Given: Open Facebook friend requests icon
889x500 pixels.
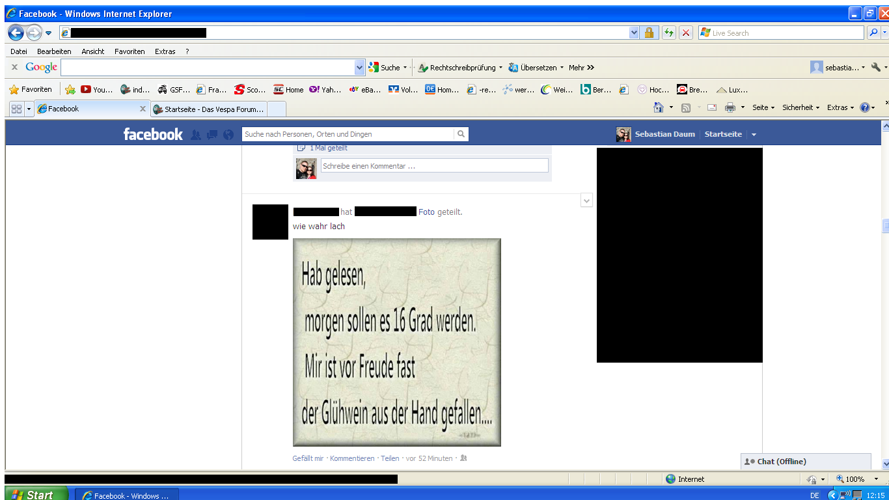Looking at the screenshot, I should 196,135.
